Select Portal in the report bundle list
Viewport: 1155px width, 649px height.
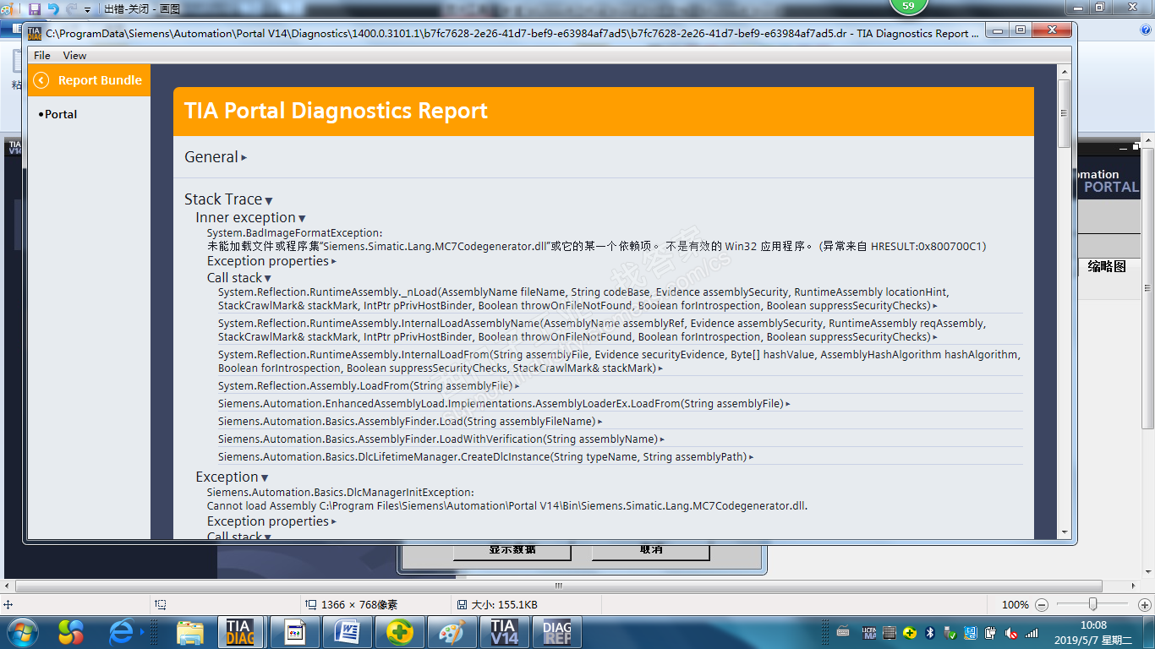[60, 114]
